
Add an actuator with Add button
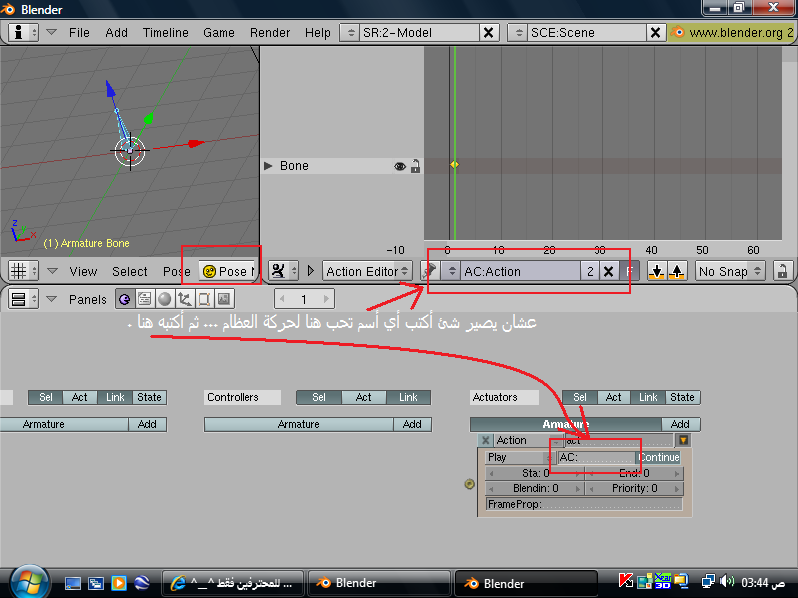coord(680,424)
